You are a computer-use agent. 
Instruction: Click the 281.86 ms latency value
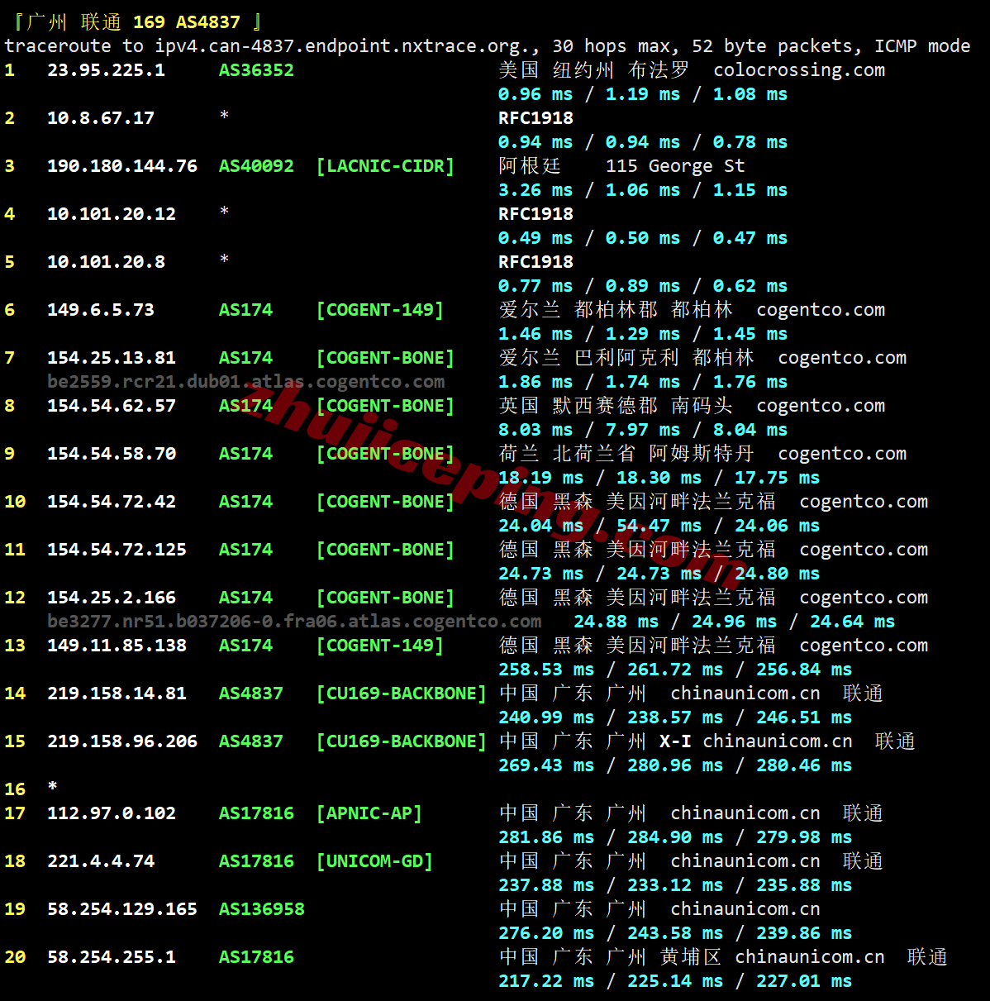[546, 837]
